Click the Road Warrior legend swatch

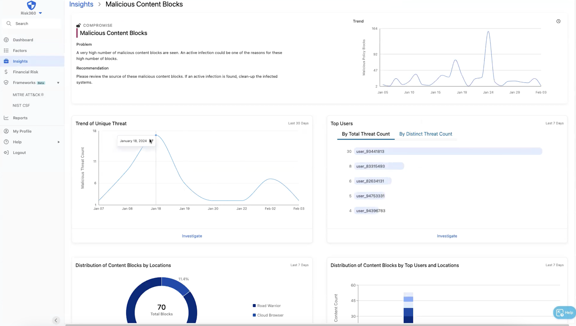coord(254,306)
